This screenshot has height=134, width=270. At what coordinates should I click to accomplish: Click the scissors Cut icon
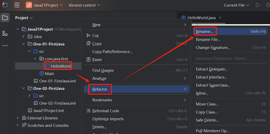[88, 36]
